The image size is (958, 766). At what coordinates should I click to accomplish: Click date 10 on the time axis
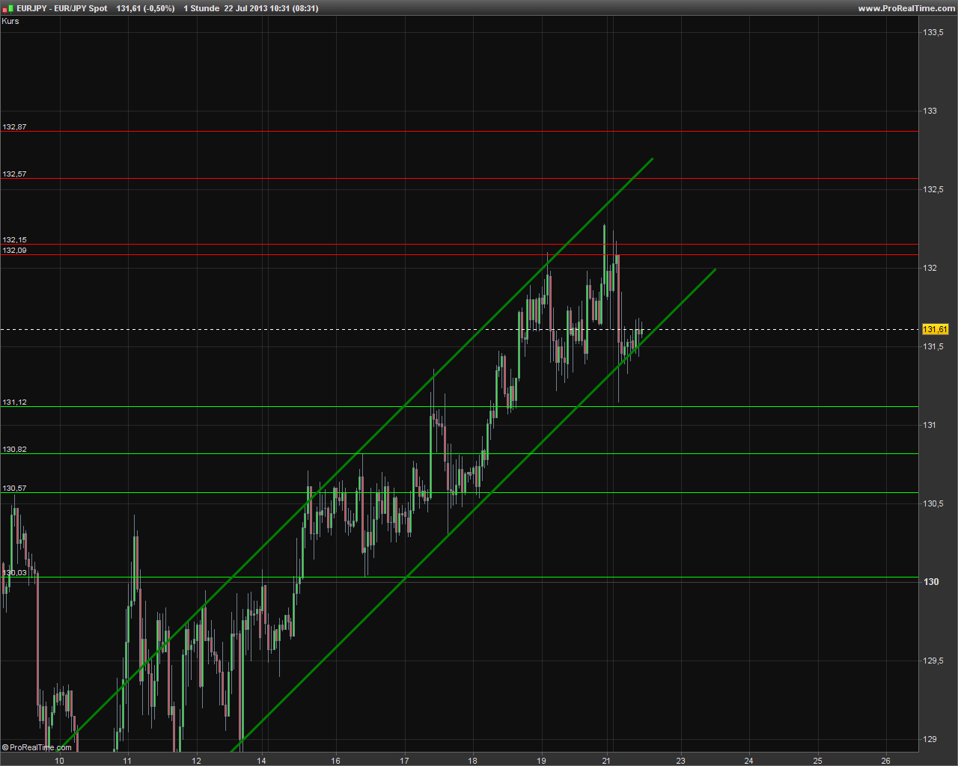60,761
